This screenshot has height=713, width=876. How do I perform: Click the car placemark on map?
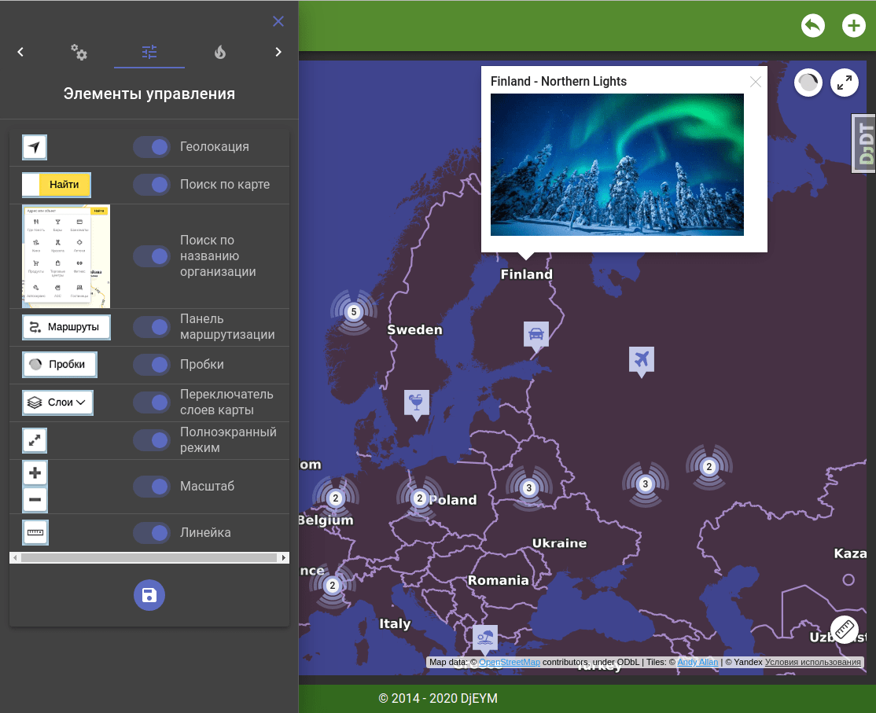click(536, 336)
